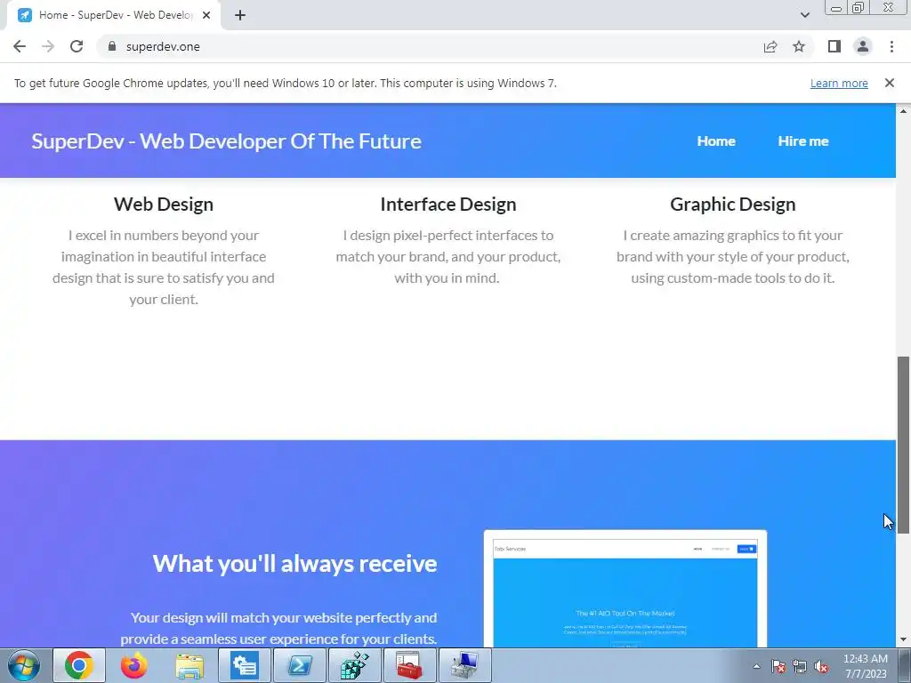
Task: Open the Chrome profile avatar menu
Action: point(863,46)
